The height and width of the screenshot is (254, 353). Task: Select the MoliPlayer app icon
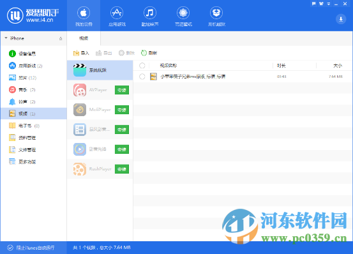(x=80, y=110)
